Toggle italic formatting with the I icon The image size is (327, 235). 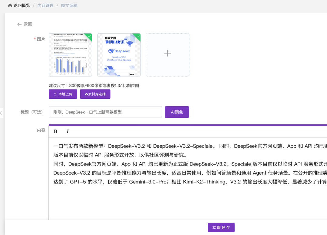click(x=68, y=131)
